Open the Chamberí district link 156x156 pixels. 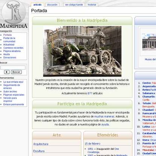point(148,110)
